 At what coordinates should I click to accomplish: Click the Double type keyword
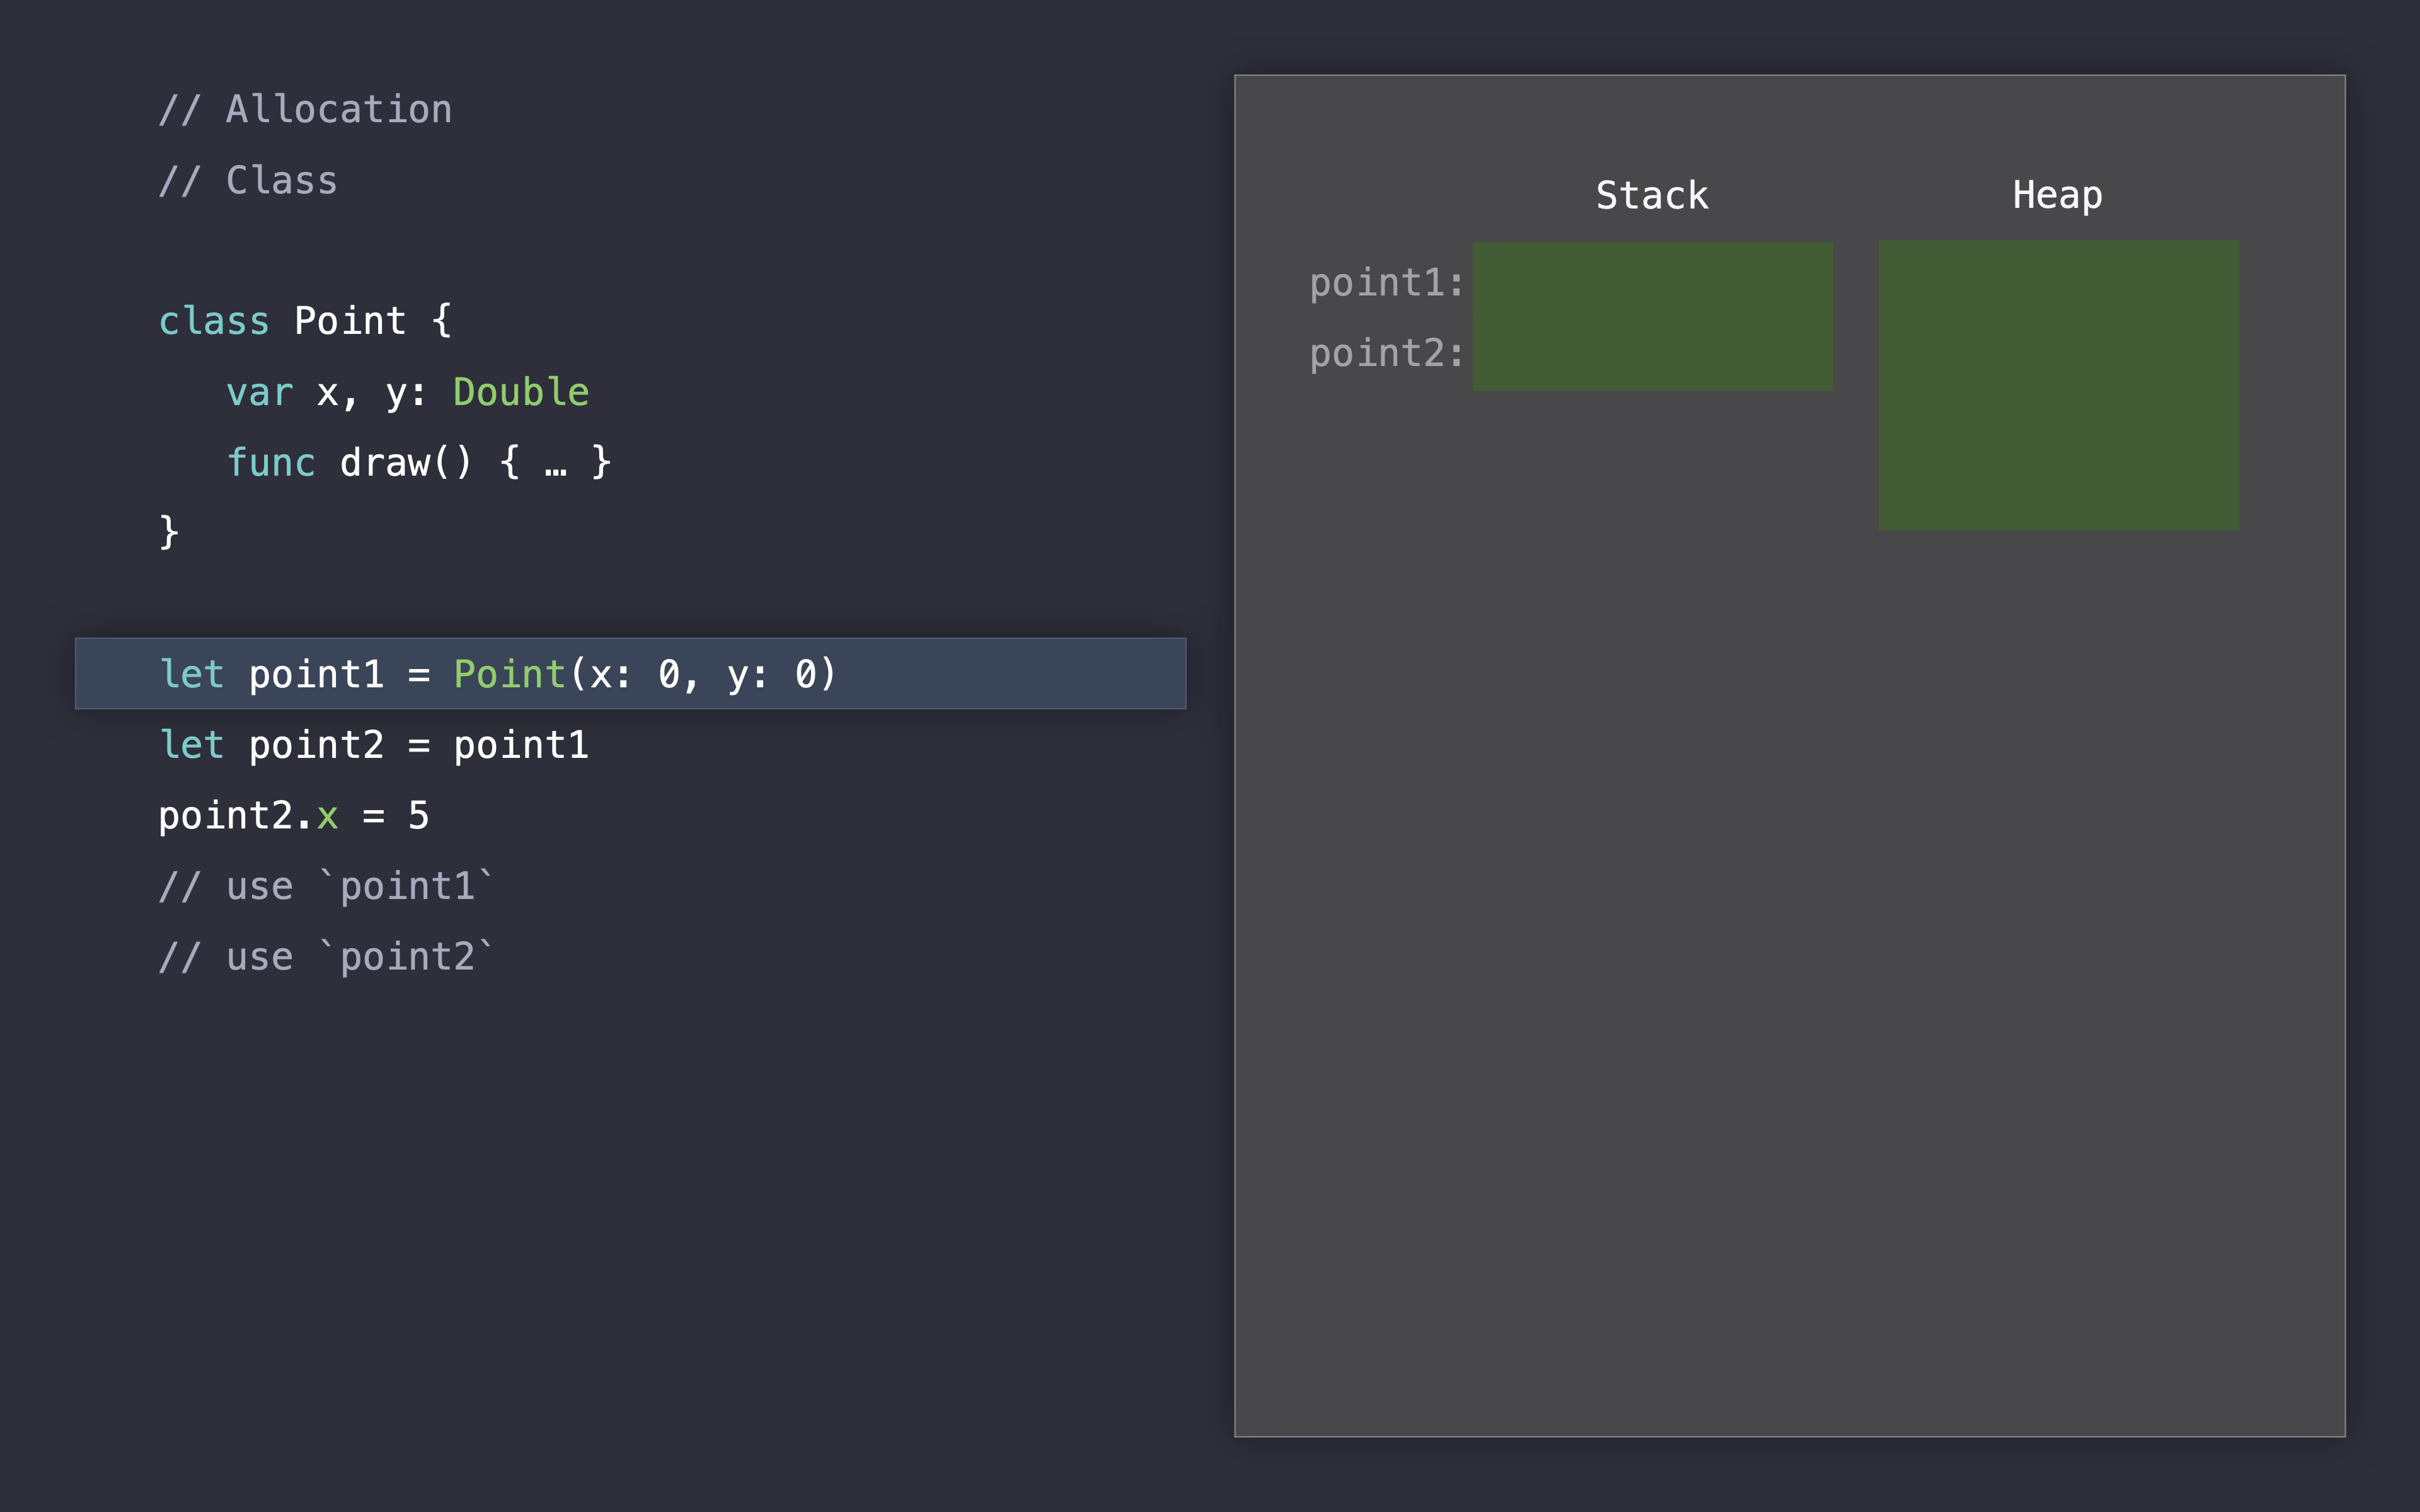(521, 392)
